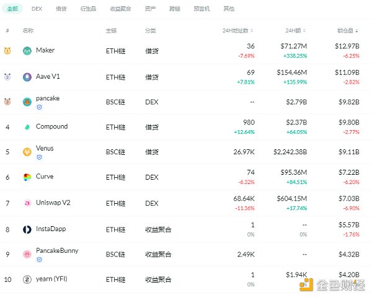Click Maker's $12.97B locked value
This screenshot has width=372, height=298.
(x=347, y=46)
